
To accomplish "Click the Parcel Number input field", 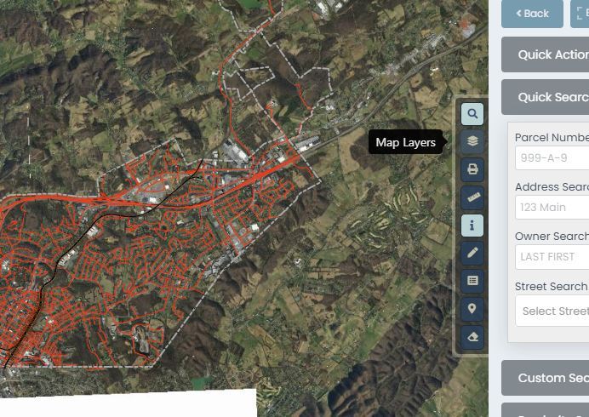I will pos(552,157).
